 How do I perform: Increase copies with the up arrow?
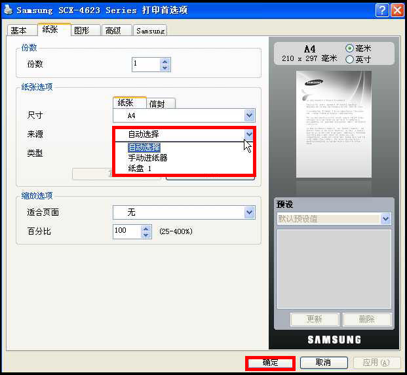tap(165, 62)
